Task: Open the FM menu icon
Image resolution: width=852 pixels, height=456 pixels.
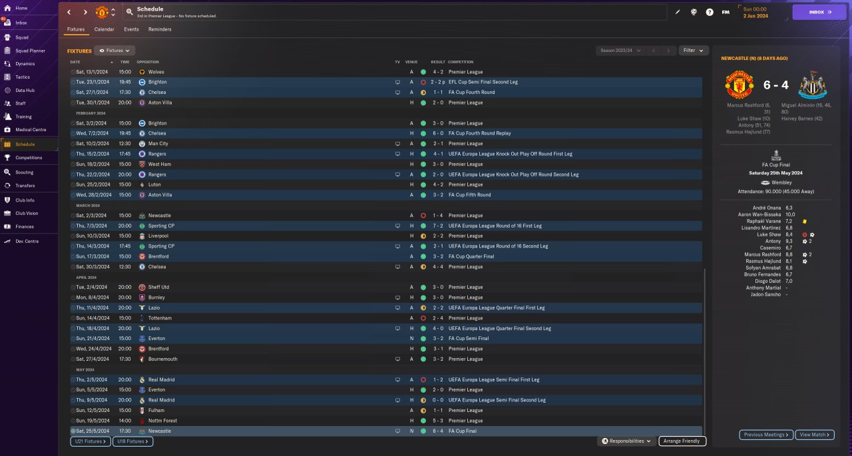Action: pos(726,12)
